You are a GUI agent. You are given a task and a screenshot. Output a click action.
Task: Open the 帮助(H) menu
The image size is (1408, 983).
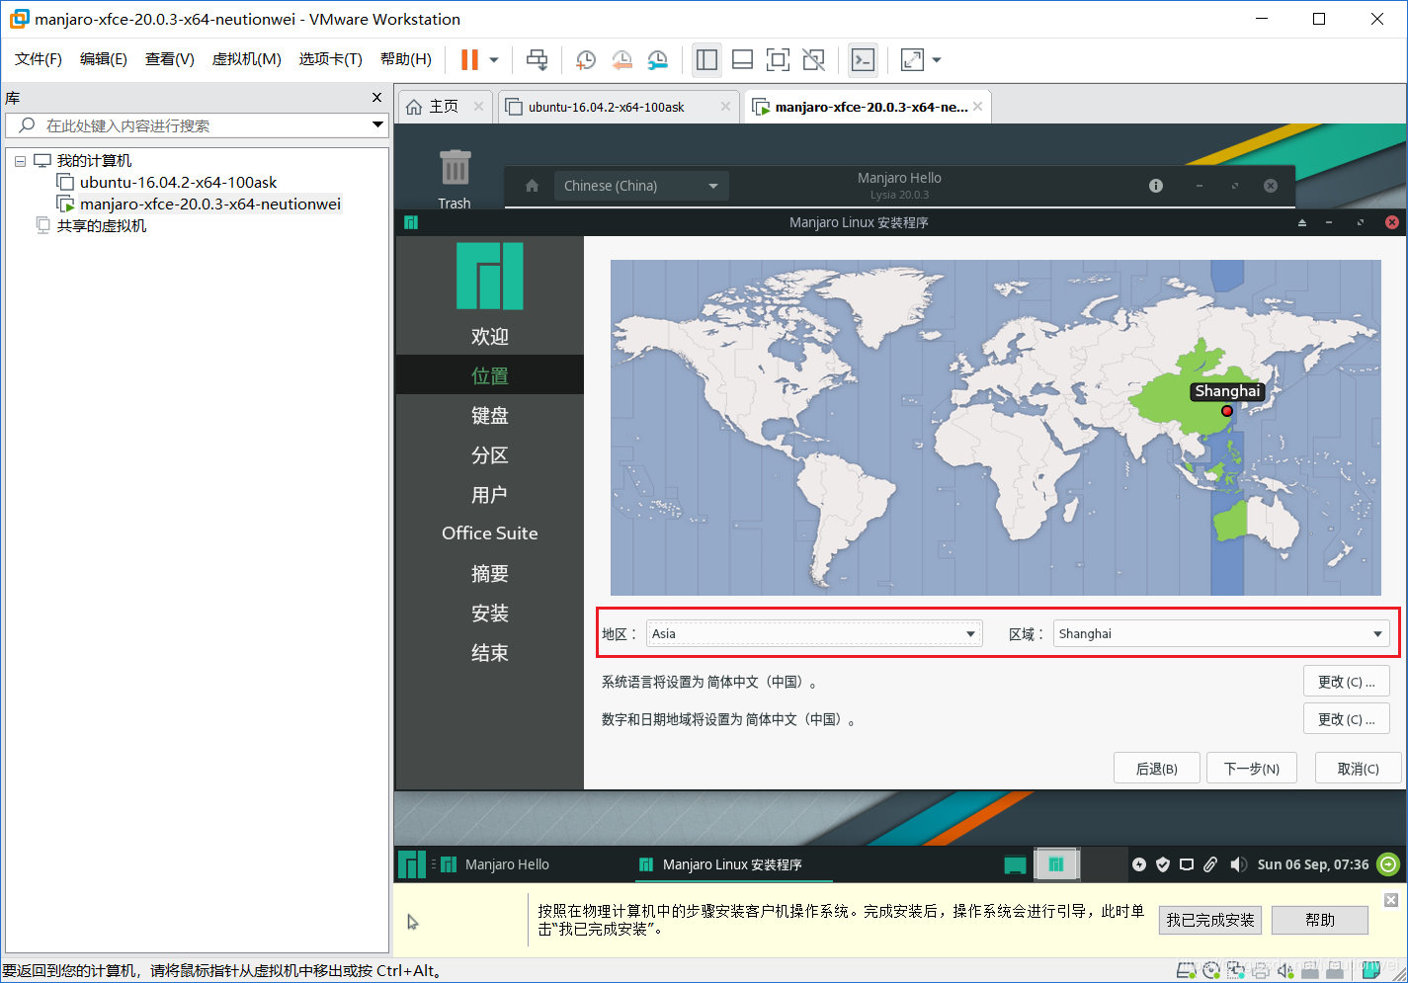pyautogui.click(x=406, y=59)
